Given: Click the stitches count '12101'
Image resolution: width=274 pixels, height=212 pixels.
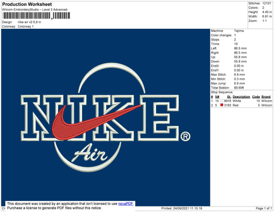Looking at the screenshot, I should coord(267,3).
